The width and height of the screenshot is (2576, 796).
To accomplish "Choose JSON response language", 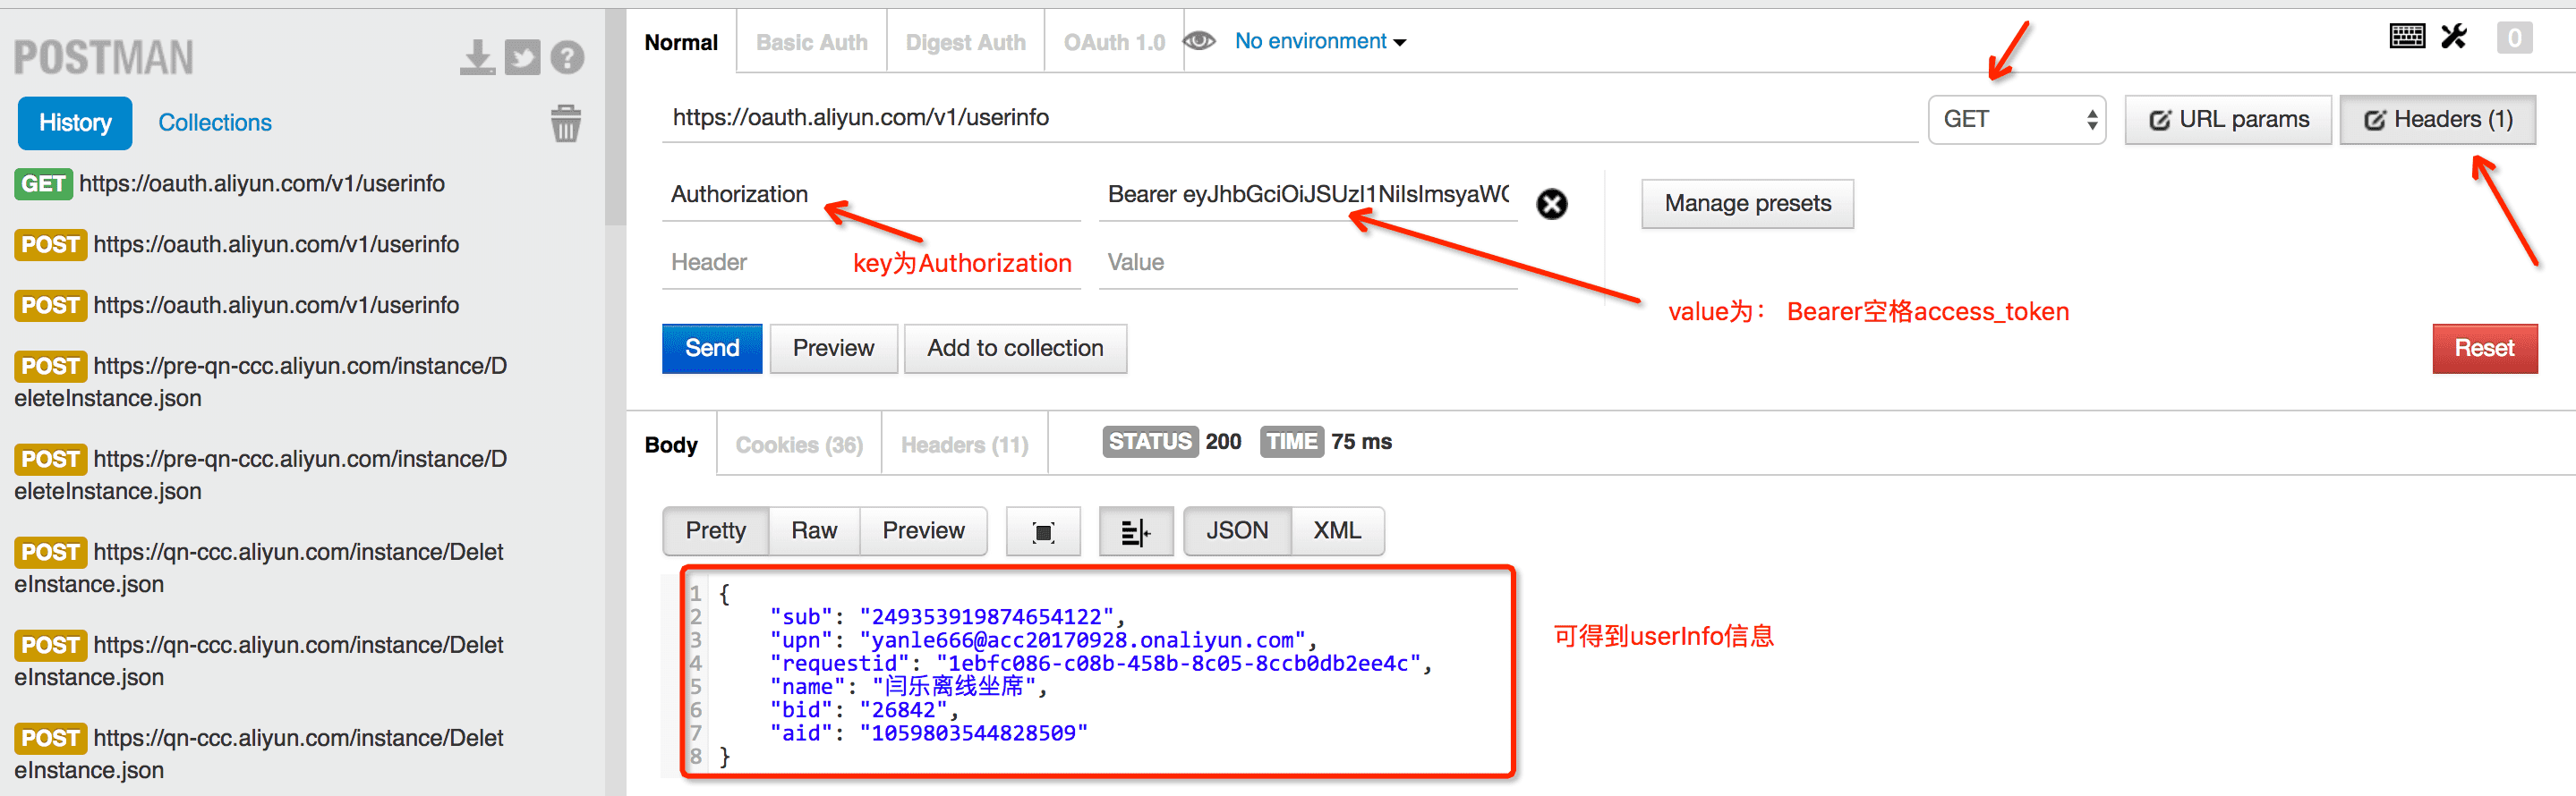I will click(1237, 531).
